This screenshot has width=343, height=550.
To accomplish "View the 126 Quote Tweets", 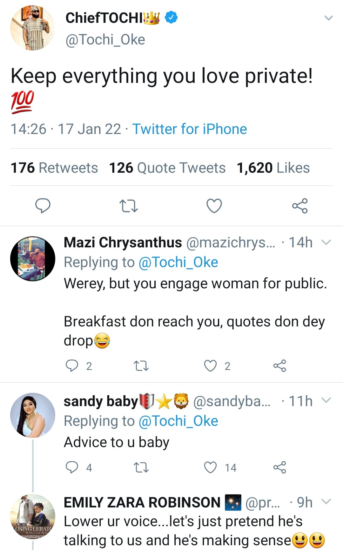I will pos(167,168).
